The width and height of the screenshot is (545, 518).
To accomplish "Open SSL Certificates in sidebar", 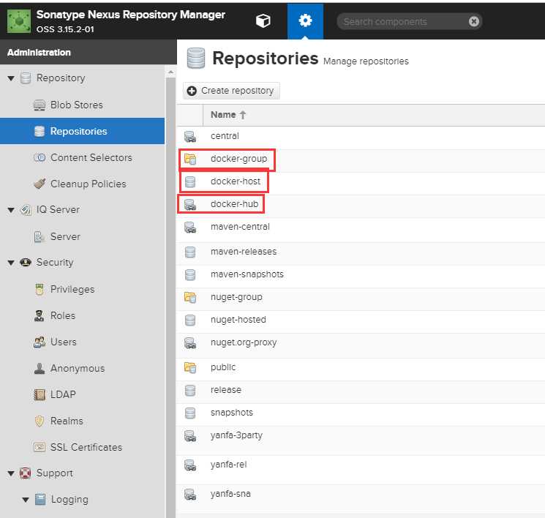I will [x=86, y=447].
